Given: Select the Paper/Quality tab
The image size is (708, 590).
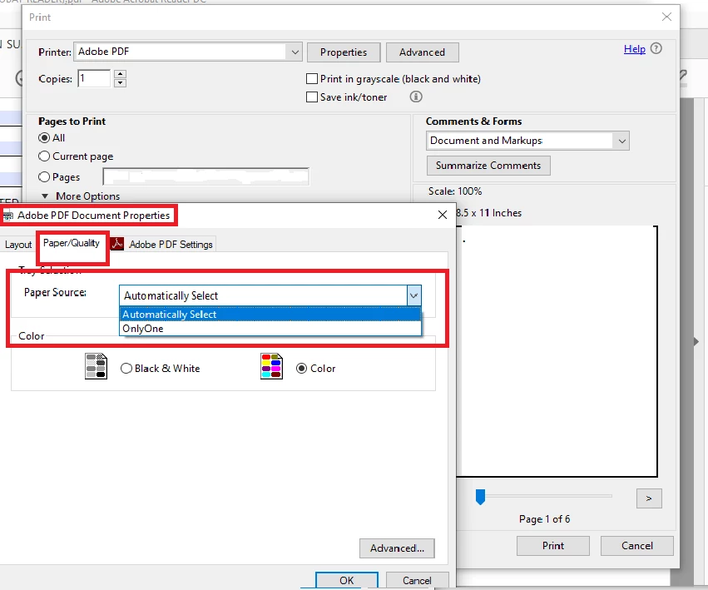Looking at the screenshot, I should 72,243.
